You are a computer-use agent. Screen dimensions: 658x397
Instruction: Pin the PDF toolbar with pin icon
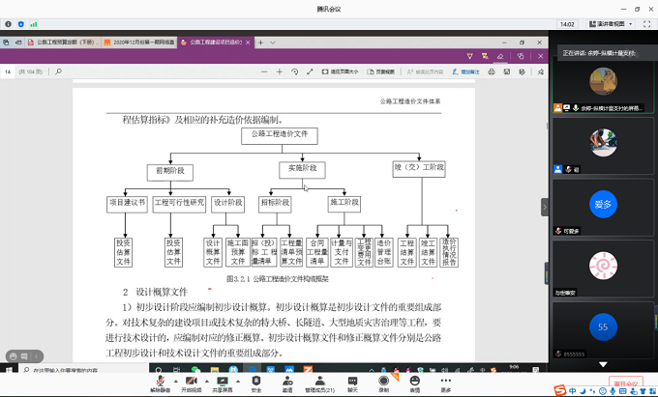(541, 72)
